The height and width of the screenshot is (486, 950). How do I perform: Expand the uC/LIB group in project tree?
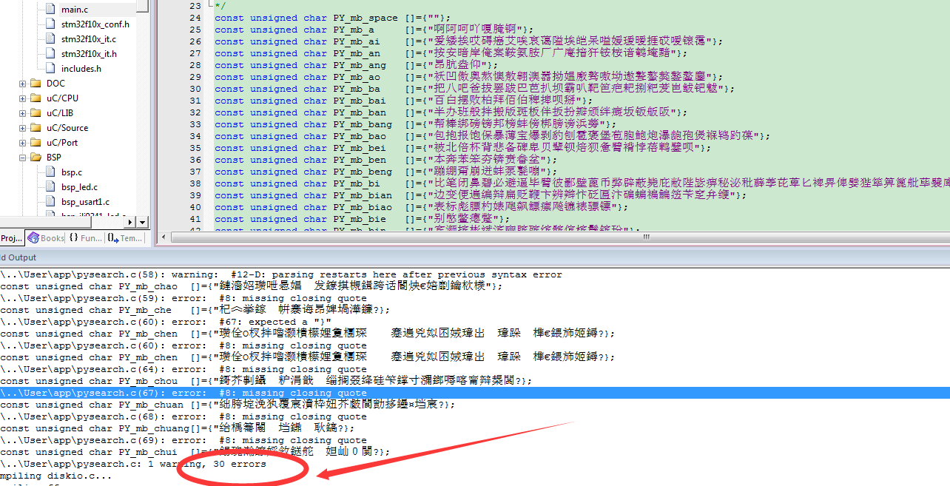23,113
